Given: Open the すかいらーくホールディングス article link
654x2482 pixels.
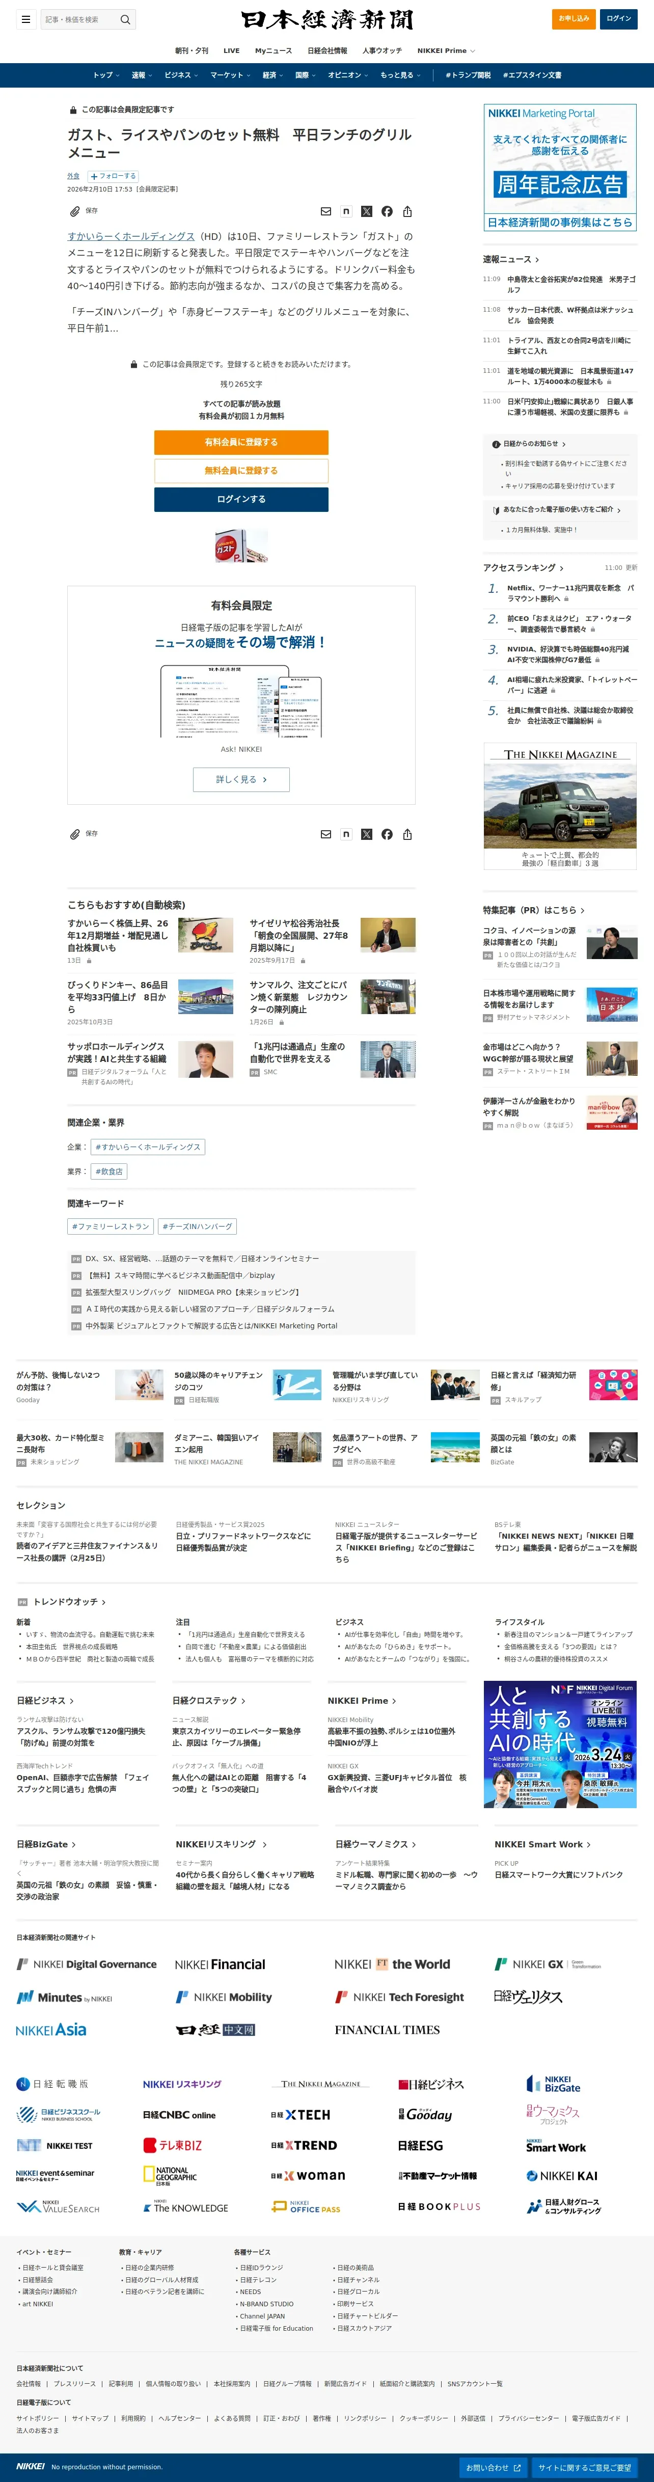Looking at the screenshot, I should [x=131, y=236].
